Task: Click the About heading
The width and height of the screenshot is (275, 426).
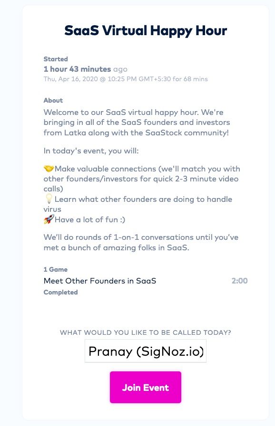Action: (53, 100)
